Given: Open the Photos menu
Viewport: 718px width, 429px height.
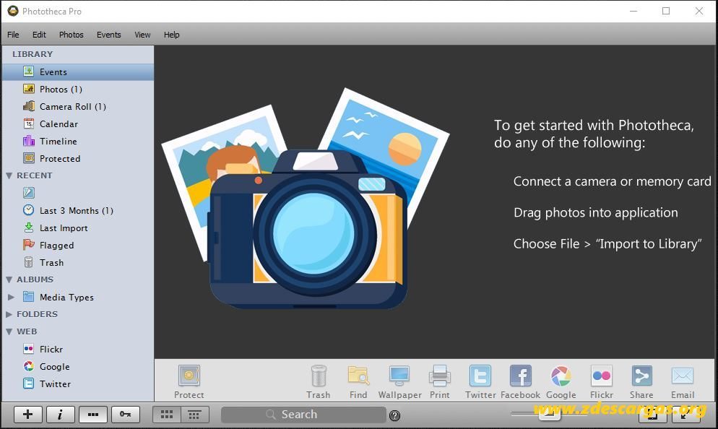Looking at the screenshot, I should [x=71, y=35].
